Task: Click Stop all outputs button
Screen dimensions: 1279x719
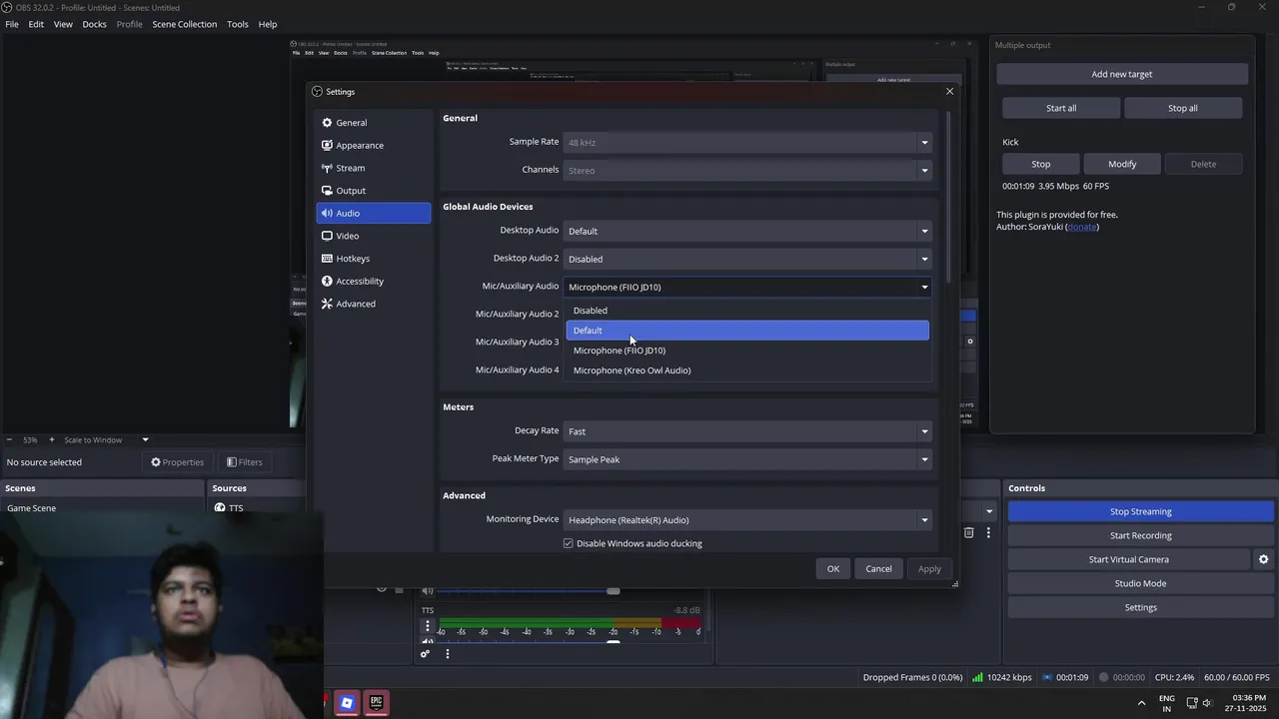Action: pyautogui.click(x=1183, y=108)
